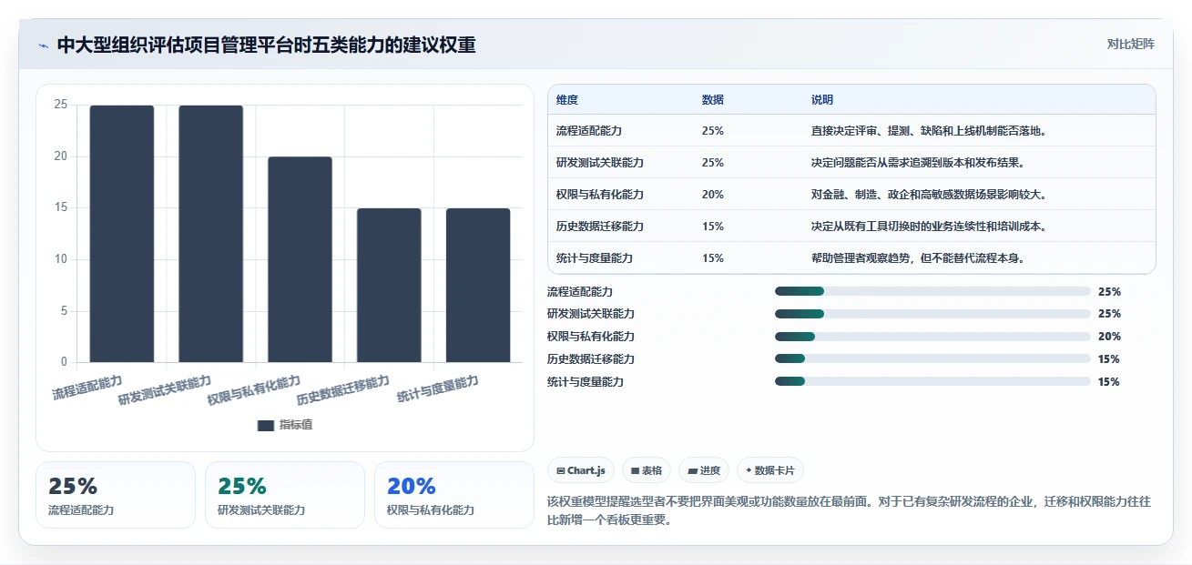Image resolution: width=1192 pixels, height=565 pixels.
Task: Click the 流程适配能力 x-axis label
Action: tap(87, 387)
